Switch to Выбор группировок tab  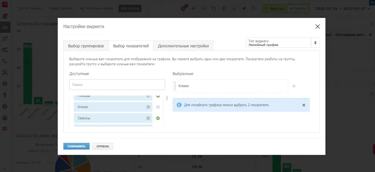point(86,46)
